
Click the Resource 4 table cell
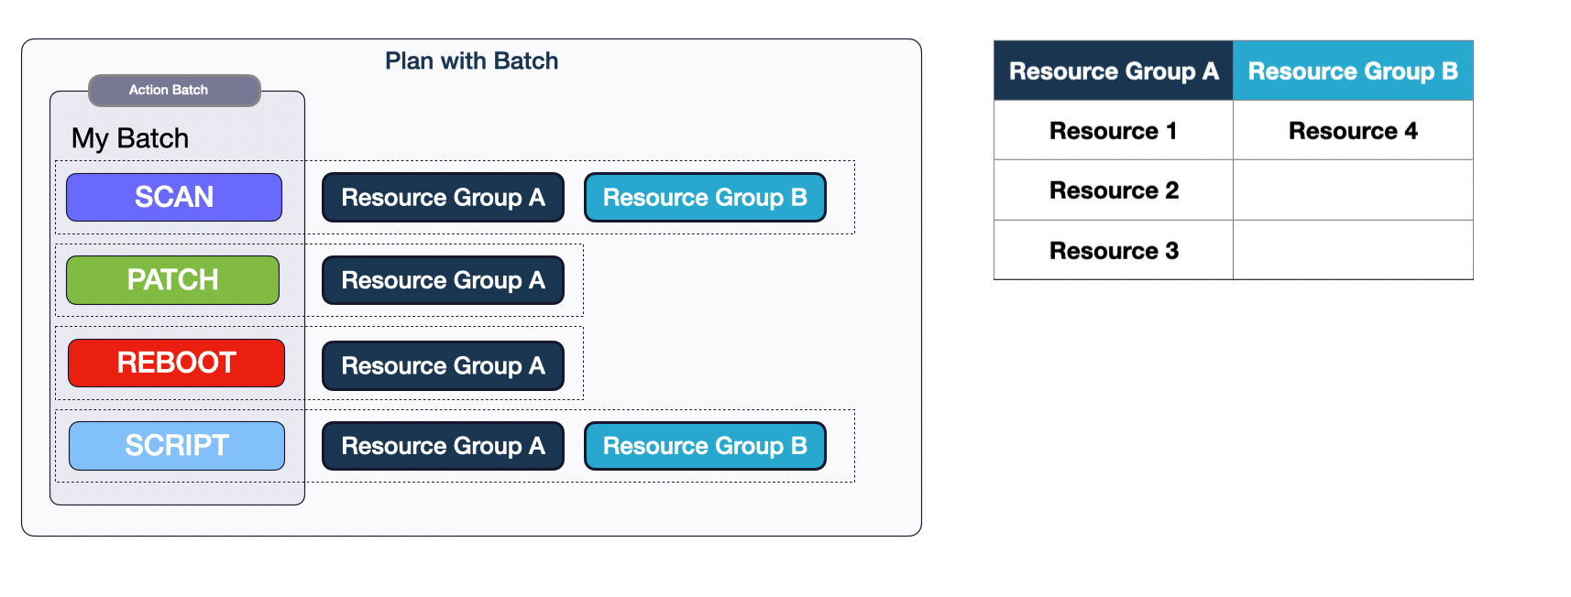tap(1353, 131)
